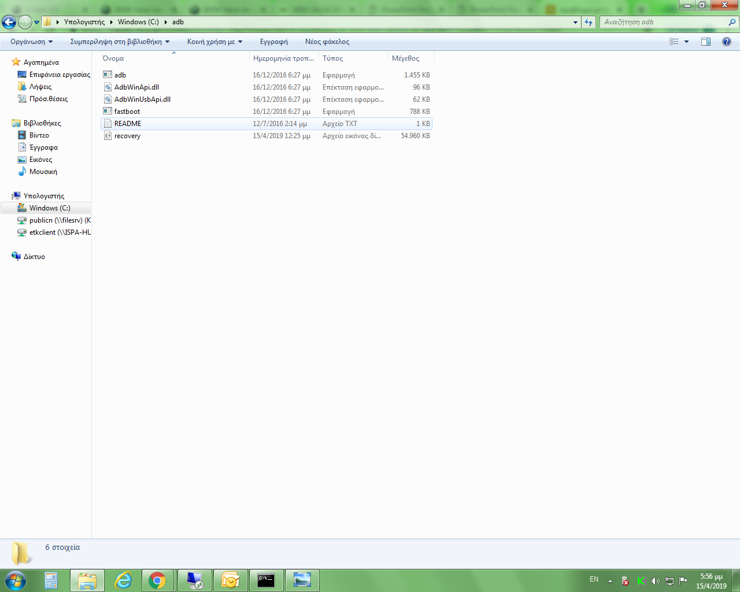Click the Εγγραφή toolbar button

pos(274,42)
